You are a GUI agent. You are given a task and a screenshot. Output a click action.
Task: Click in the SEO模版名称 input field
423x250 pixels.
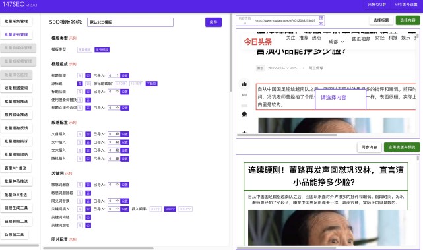pos(130,22)
